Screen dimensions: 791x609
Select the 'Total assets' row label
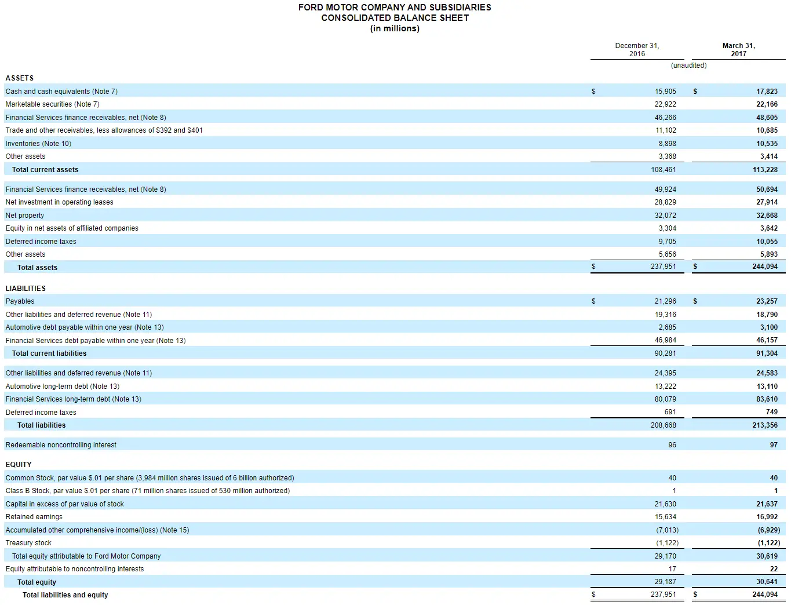(x=38, y=268)
